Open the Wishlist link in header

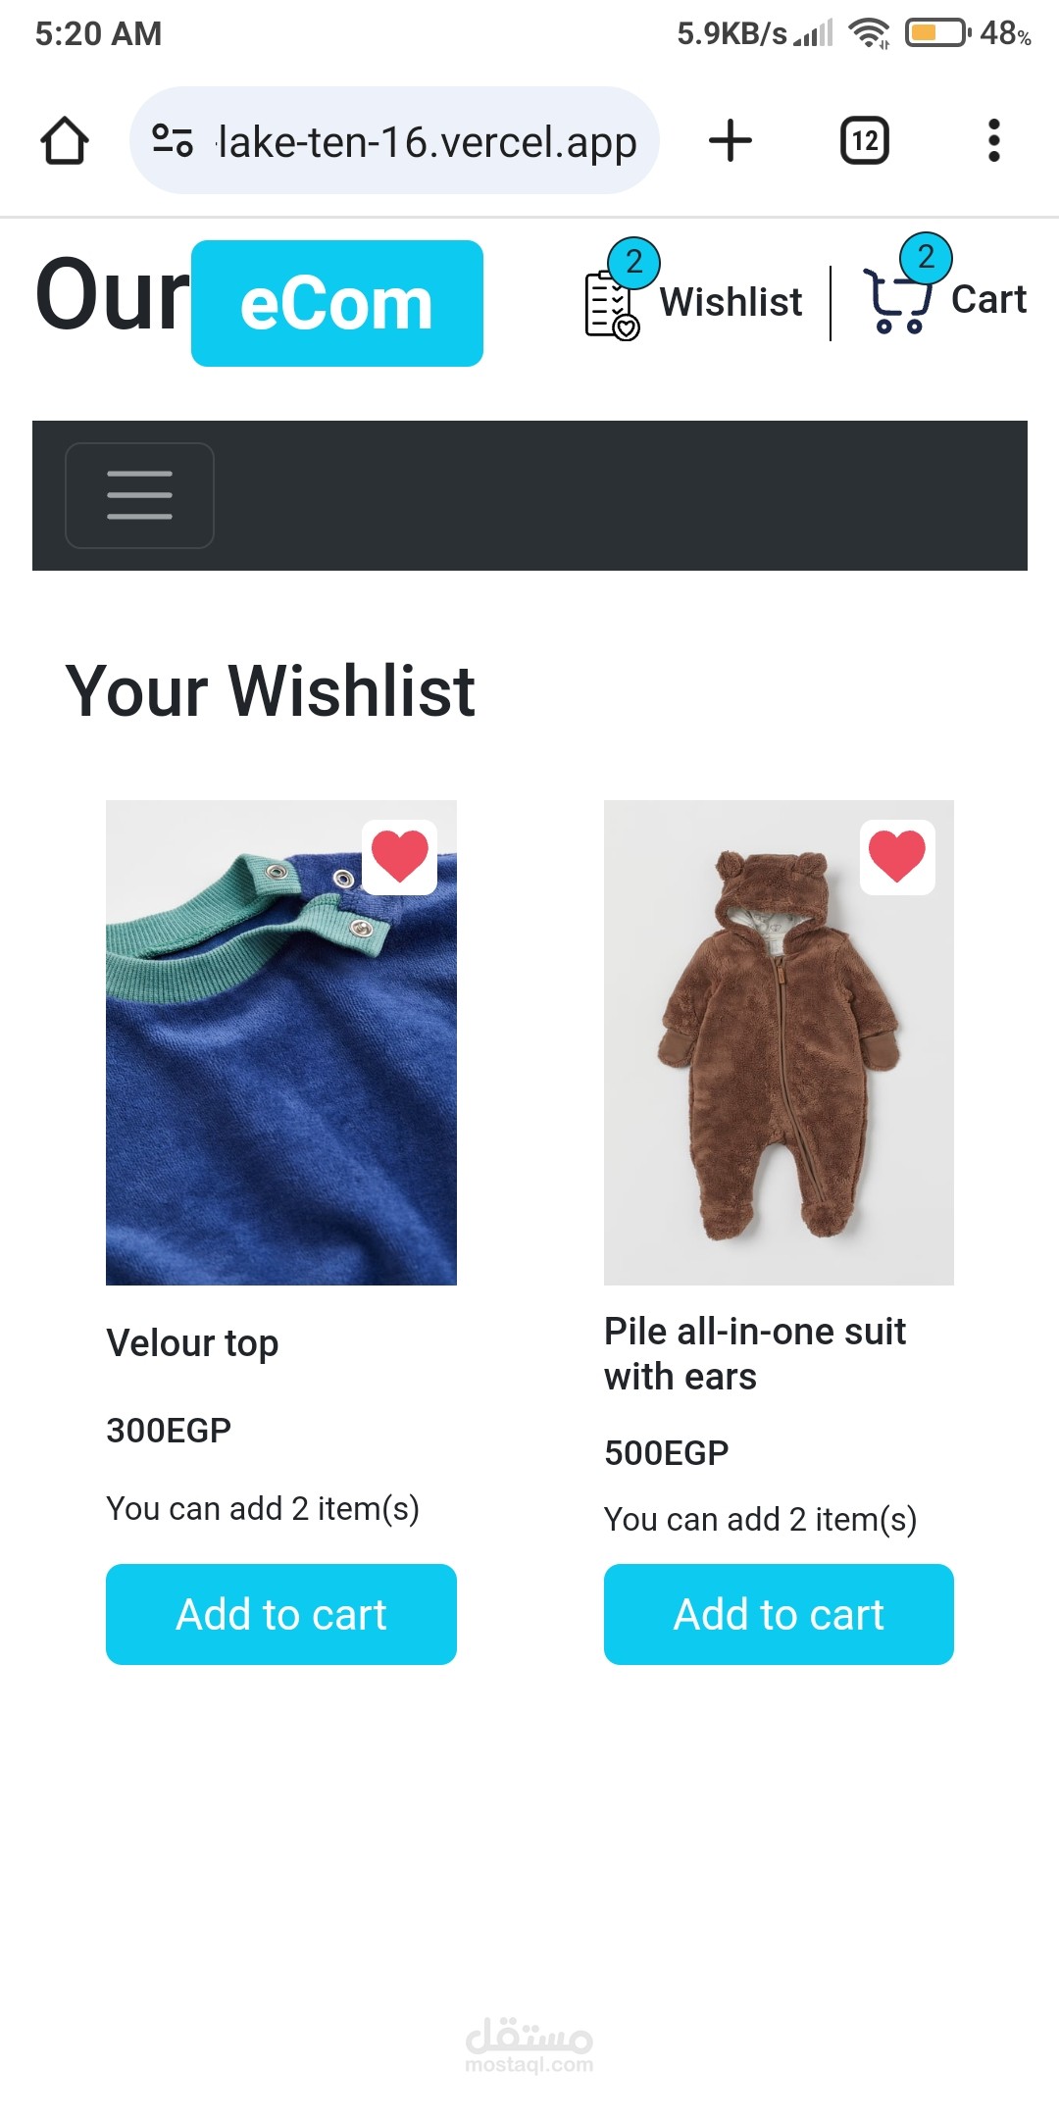click(x=731, y=302)
